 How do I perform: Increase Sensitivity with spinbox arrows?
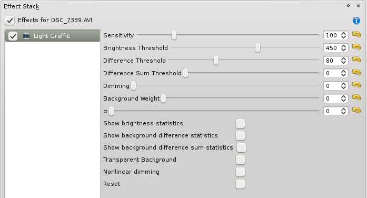[x=343, y=34]
